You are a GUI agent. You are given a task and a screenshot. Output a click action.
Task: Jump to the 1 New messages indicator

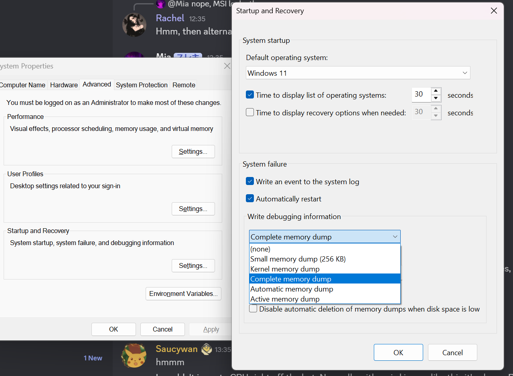(93, 358)
